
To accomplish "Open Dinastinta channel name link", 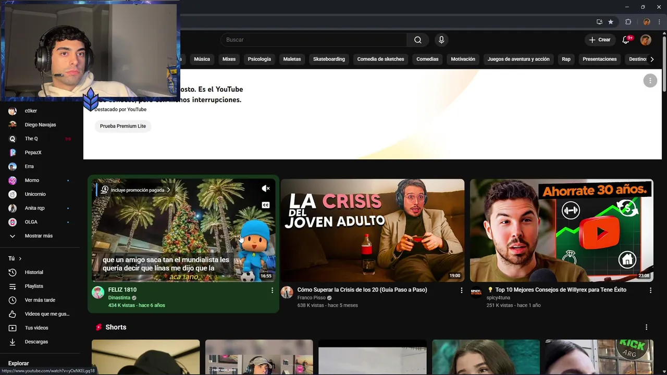I will pos(119,298).
